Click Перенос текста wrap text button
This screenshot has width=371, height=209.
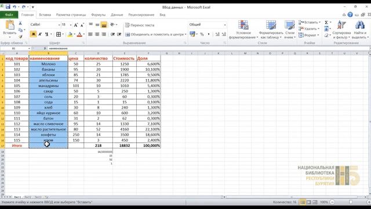[140, 25]
